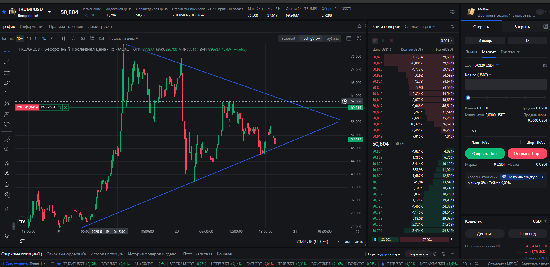Close the PNL position line with X
The width and height of the screenshot is (550, 267).
[x=66, y=107]
